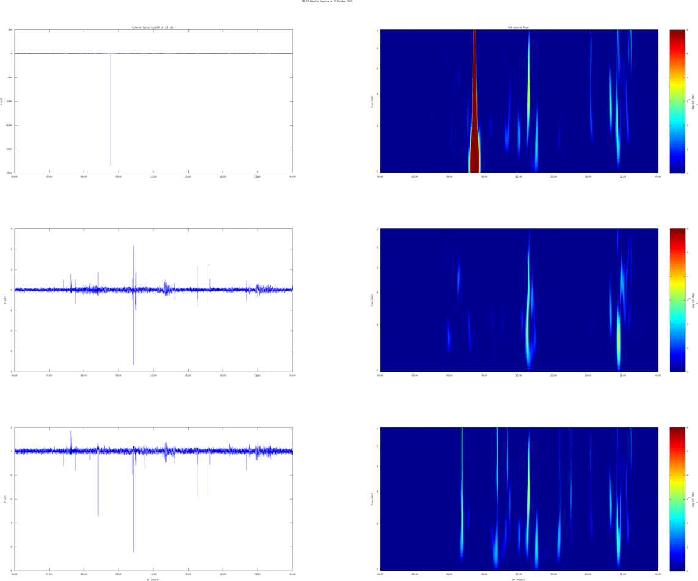Click the top spectrogram color scale bar
Image resolution: width=698 pixels, height=581 pixels.
(677, 102)
